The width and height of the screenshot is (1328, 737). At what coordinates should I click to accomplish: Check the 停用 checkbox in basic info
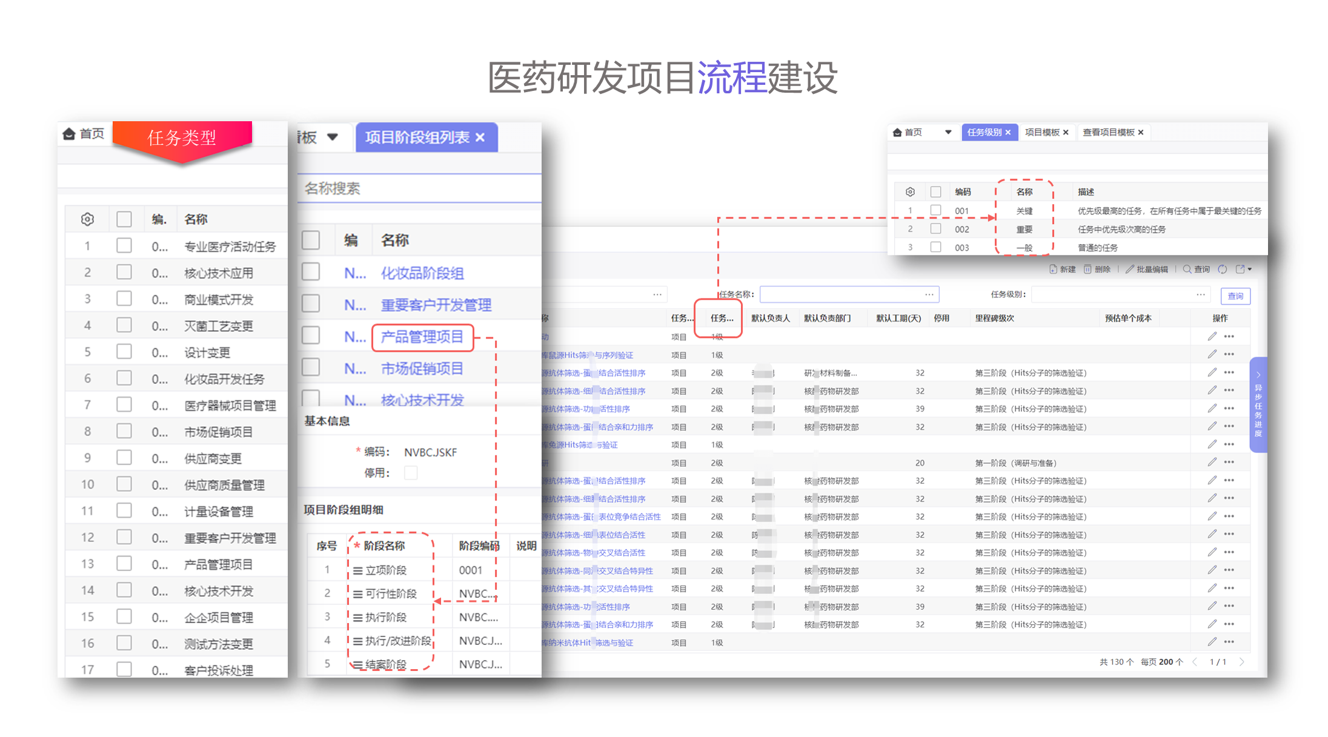[x=411, y=473]
